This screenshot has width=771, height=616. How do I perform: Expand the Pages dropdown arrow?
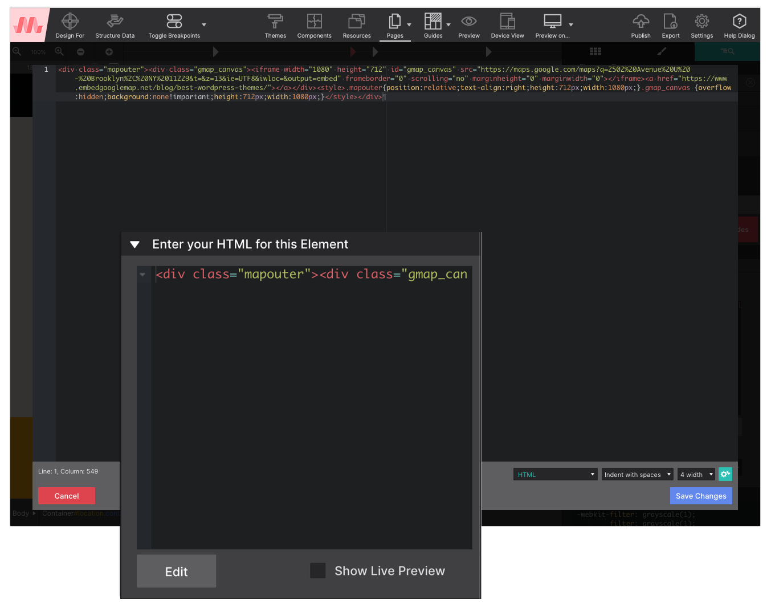pyautogui.click(x=409, y=25)
